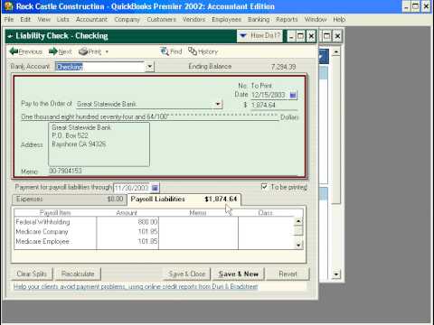Click the Save & Close button
Viewport: 434px width, 325px height.
(187, 274)
